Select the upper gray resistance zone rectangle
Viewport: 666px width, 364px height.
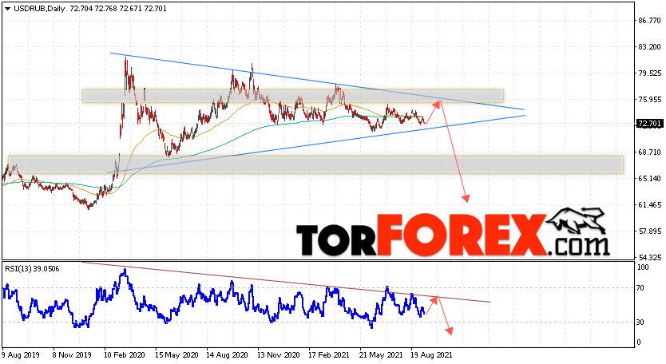click(x=292, y=96)
